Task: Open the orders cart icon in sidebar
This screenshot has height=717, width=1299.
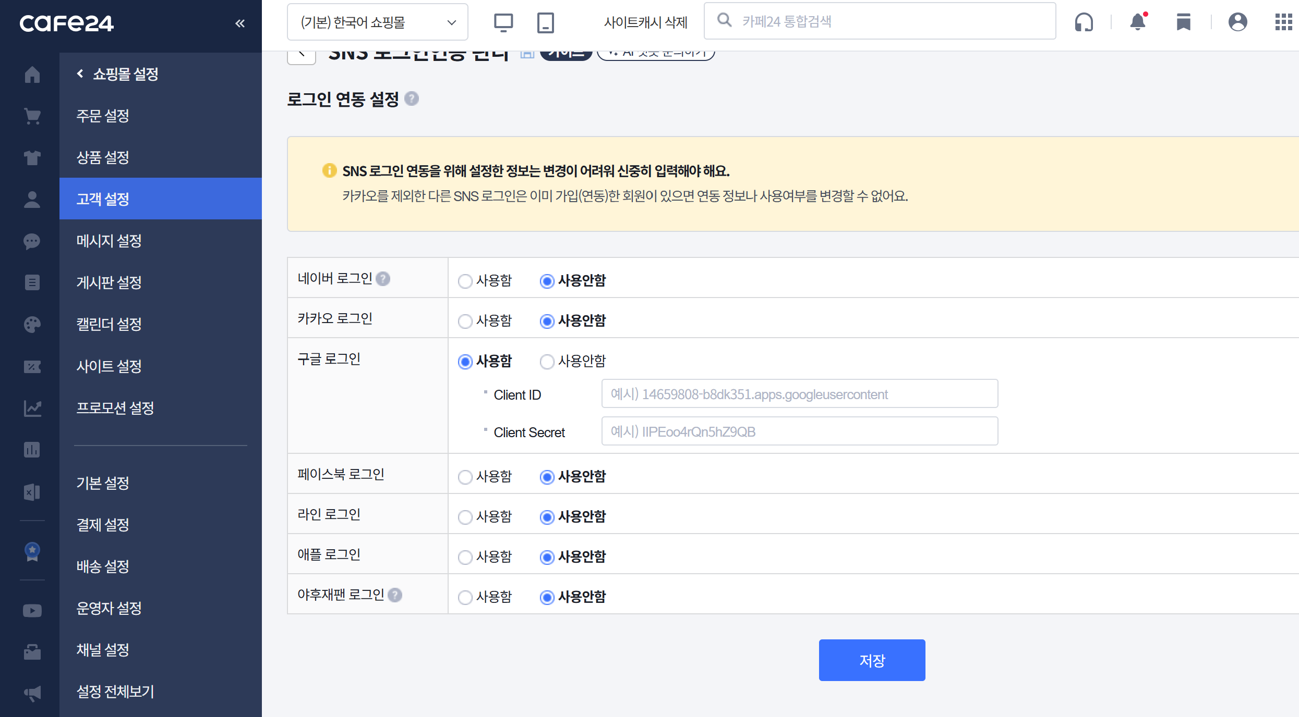Action: coord(32,116)
